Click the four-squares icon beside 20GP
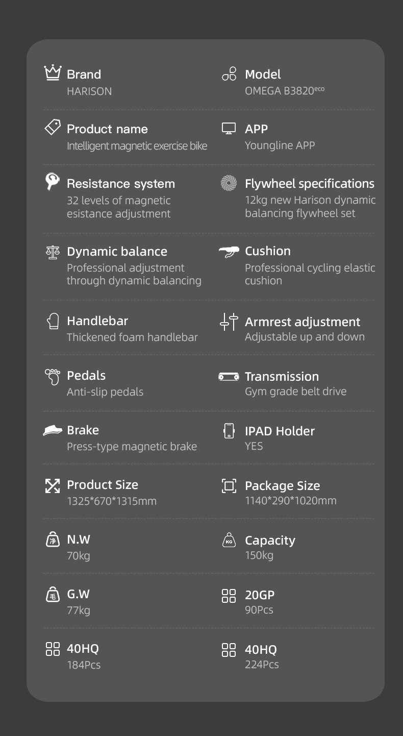Viewport: 403px width, 736px height. click(229, 595)
